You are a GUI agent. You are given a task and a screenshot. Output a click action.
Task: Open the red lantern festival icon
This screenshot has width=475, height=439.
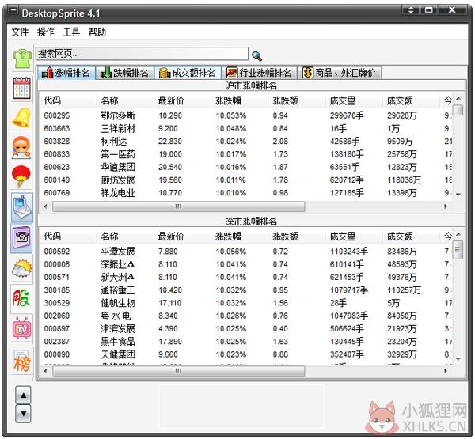21,177
